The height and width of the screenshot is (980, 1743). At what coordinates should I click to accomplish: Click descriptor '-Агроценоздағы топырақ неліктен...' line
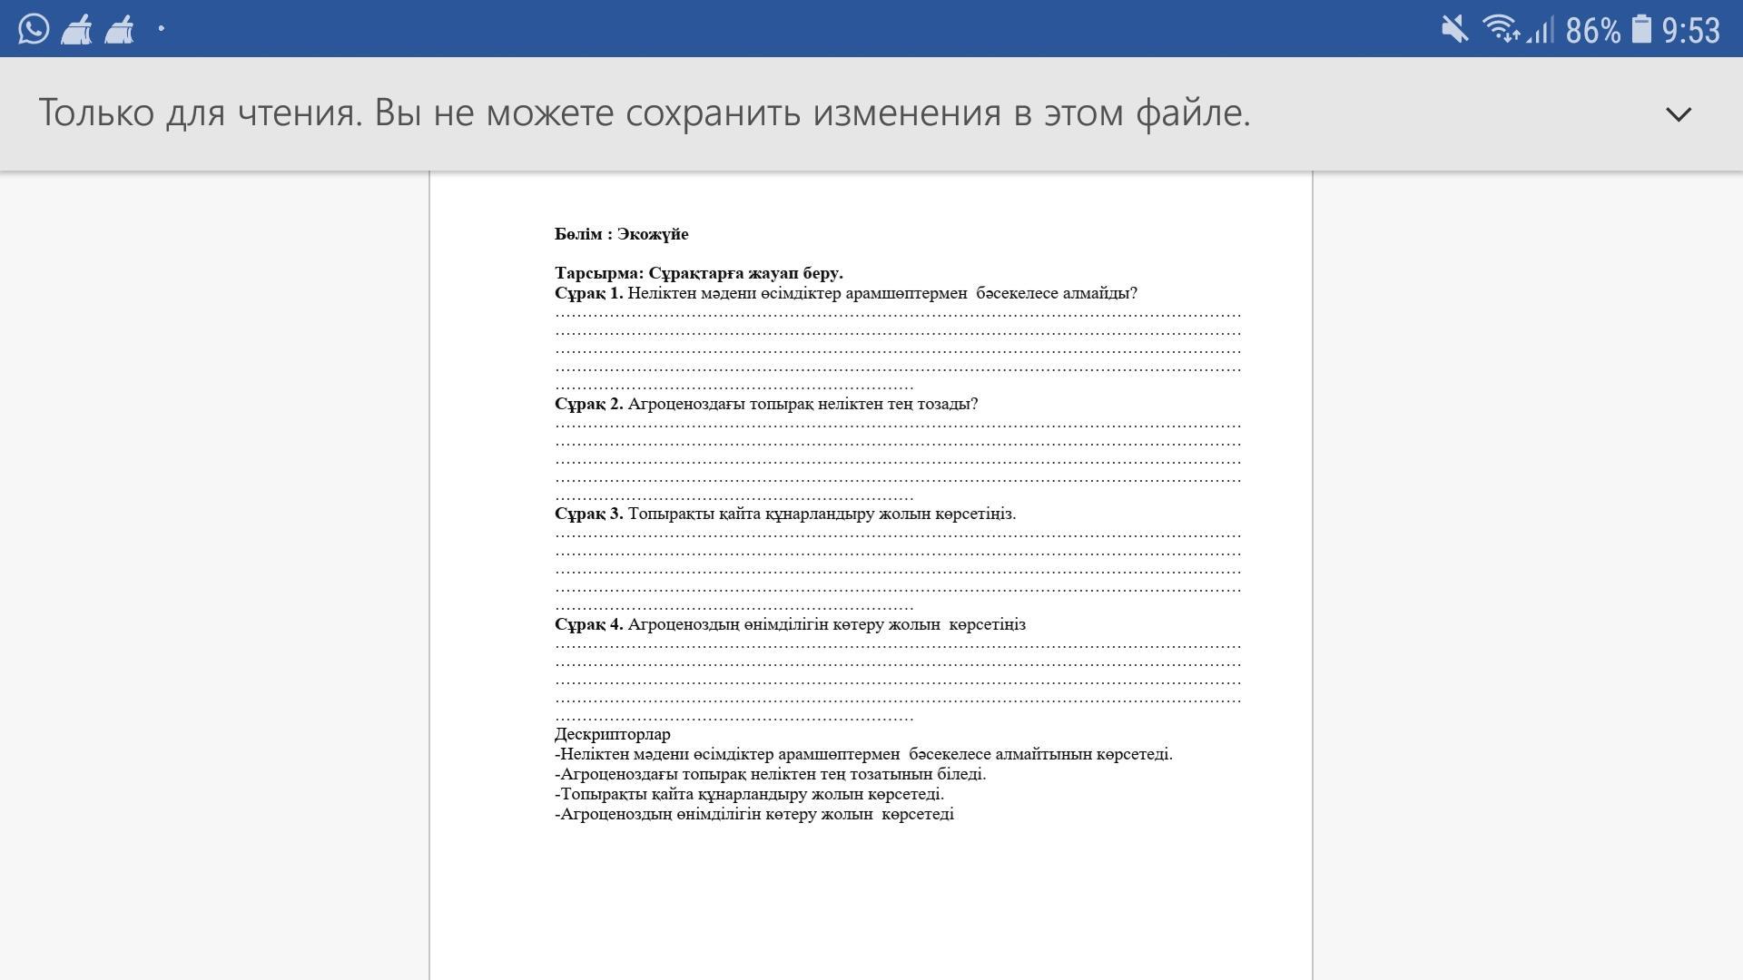pos(770,774)
